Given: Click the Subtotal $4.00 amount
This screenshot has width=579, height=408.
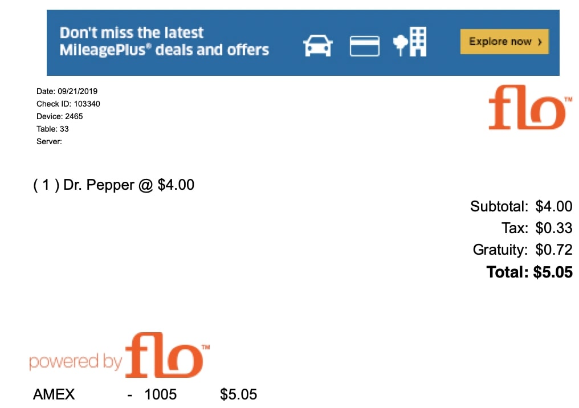Looking at the screenshot, I should tap(554, 206).
